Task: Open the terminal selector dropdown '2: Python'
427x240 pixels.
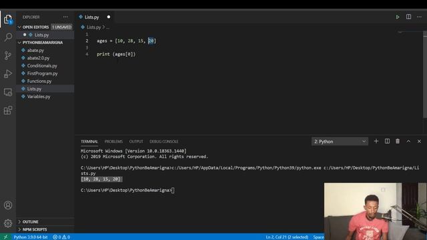Action: (x=340, y=141)
